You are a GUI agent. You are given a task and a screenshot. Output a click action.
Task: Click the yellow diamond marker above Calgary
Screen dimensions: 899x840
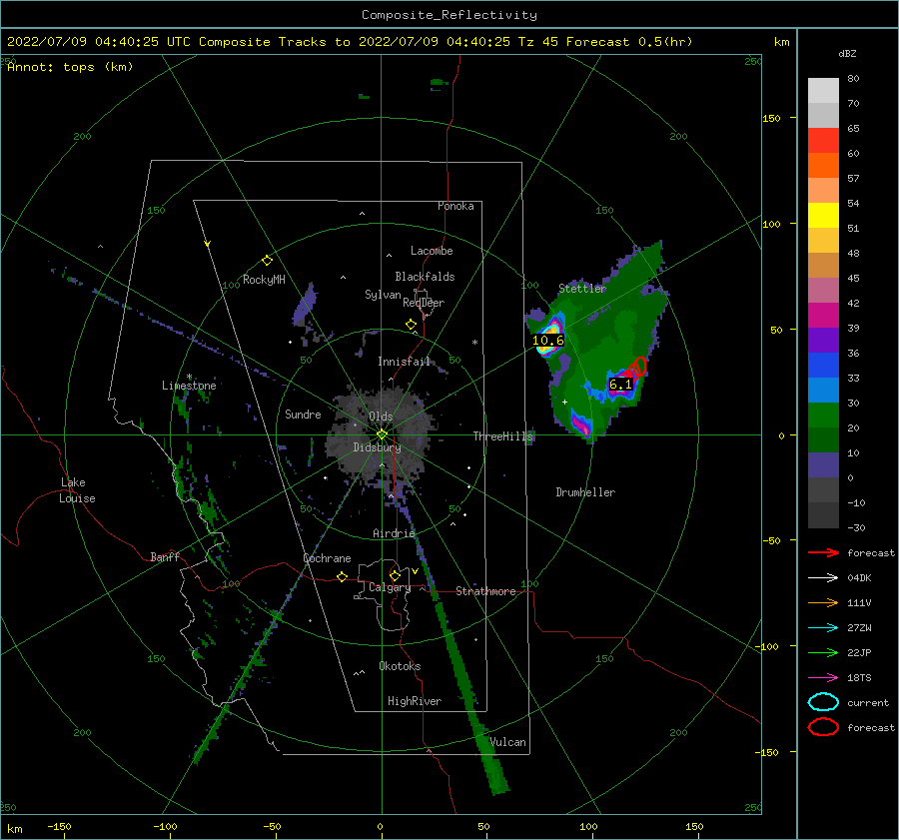(x=395, y=575)
